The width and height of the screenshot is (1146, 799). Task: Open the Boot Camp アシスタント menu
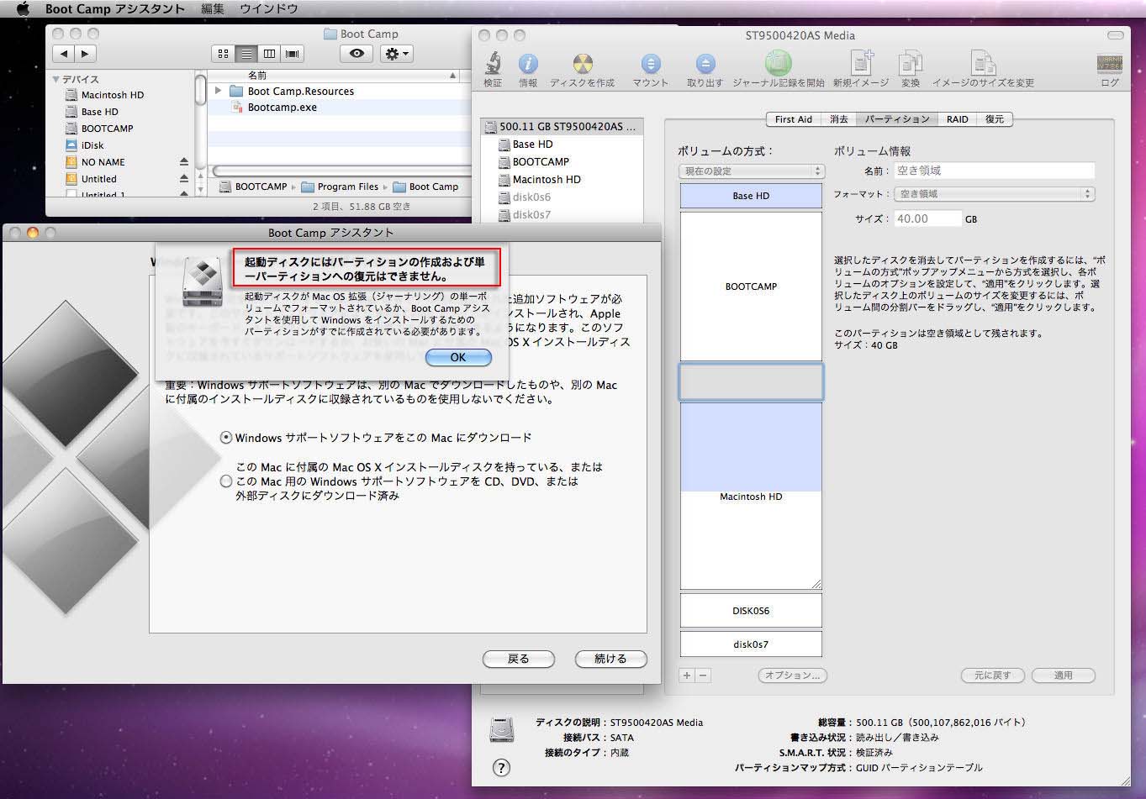(115, 8)
